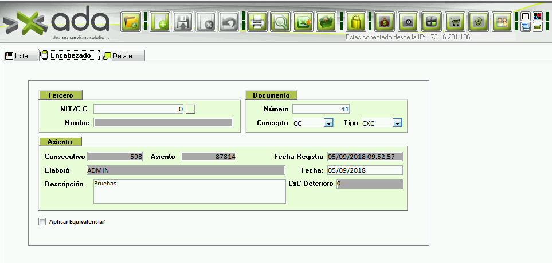Click the users icon in toolbar
Screen dimensions: 552x263
coord(502,22)
